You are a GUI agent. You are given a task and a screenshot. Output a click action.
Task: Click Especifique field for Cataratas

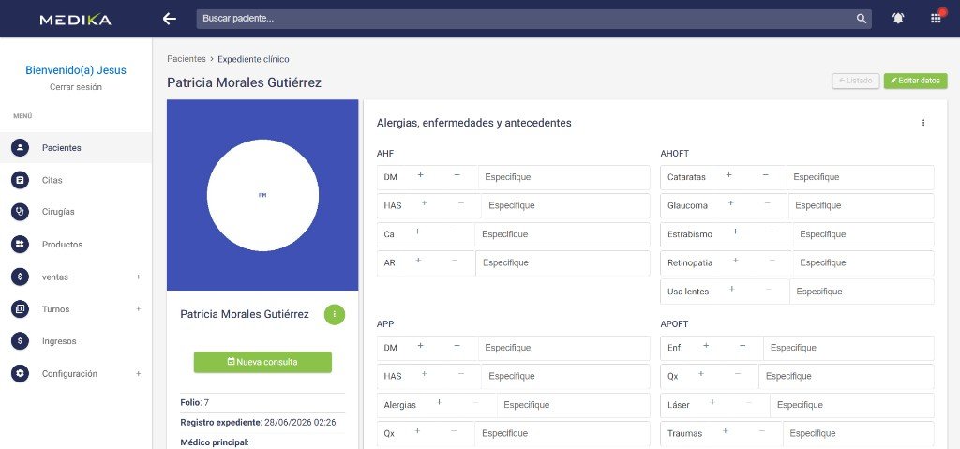point(861,177)
